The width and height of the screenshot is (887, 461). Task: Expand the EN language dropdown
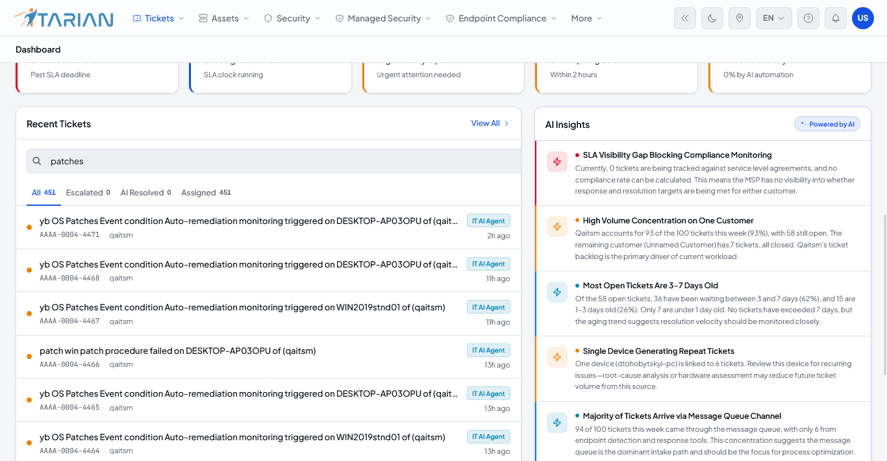point(774,18)
